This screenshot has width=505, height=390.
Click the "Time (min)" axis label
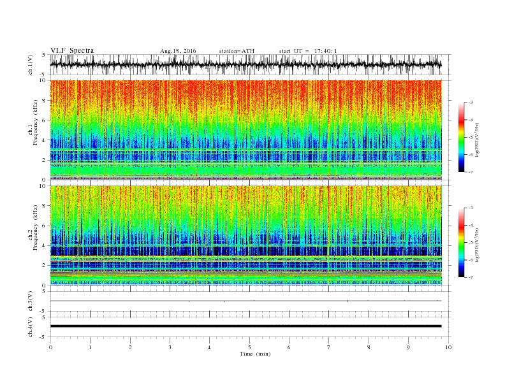[255, 354]
